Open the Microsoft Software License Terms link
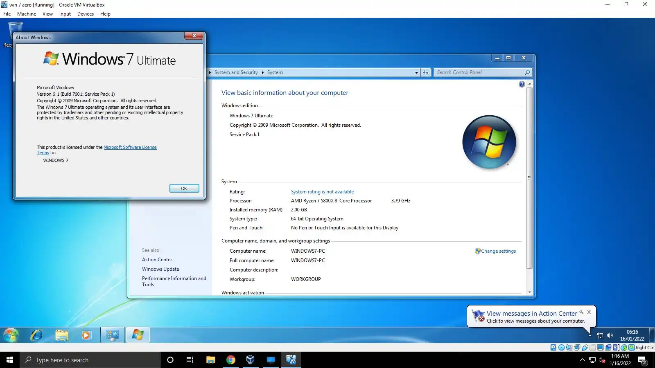The width and height of the screenshot is (655, 368). pyautogui.click(x=130, y=147)
